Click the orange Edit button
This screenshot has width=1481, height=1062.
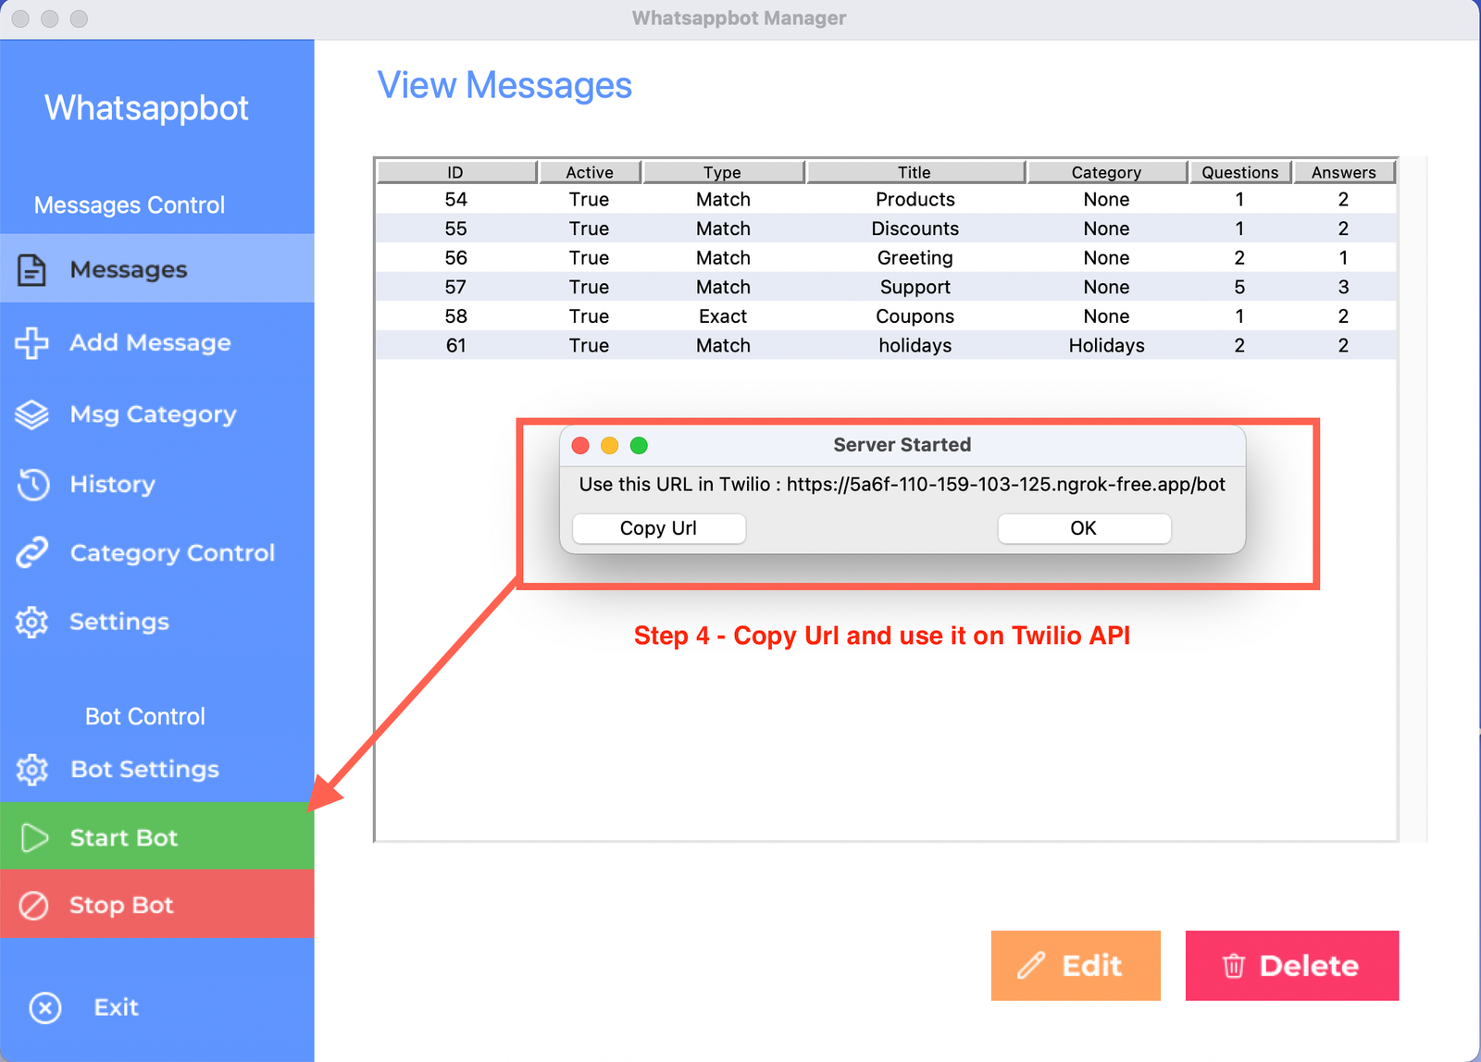1075,965
